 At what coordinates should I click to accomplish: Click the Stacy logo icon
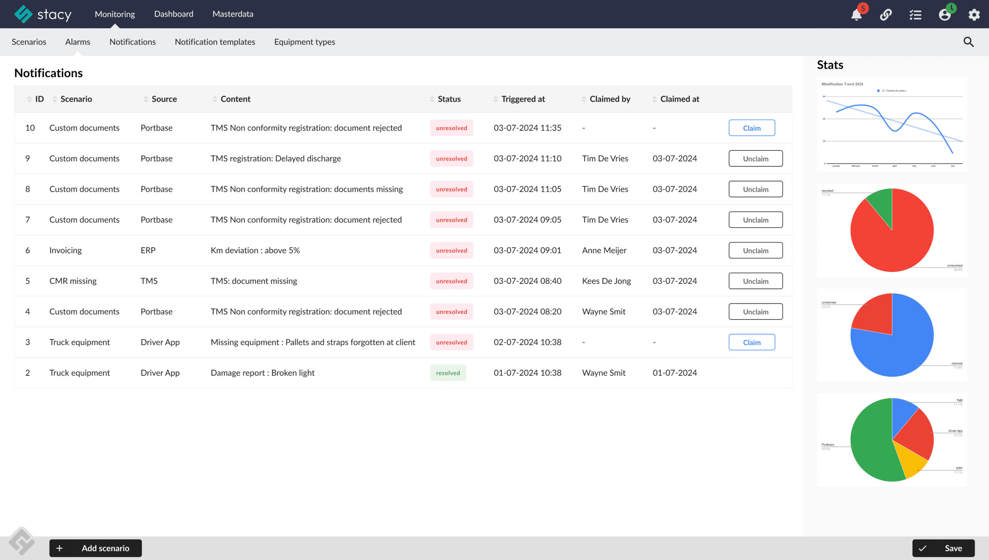(21, 14)
